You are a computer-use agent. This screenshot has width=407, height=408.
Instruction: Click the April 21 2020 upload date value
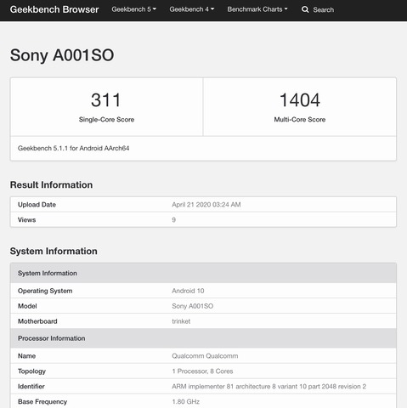point(206,205)
